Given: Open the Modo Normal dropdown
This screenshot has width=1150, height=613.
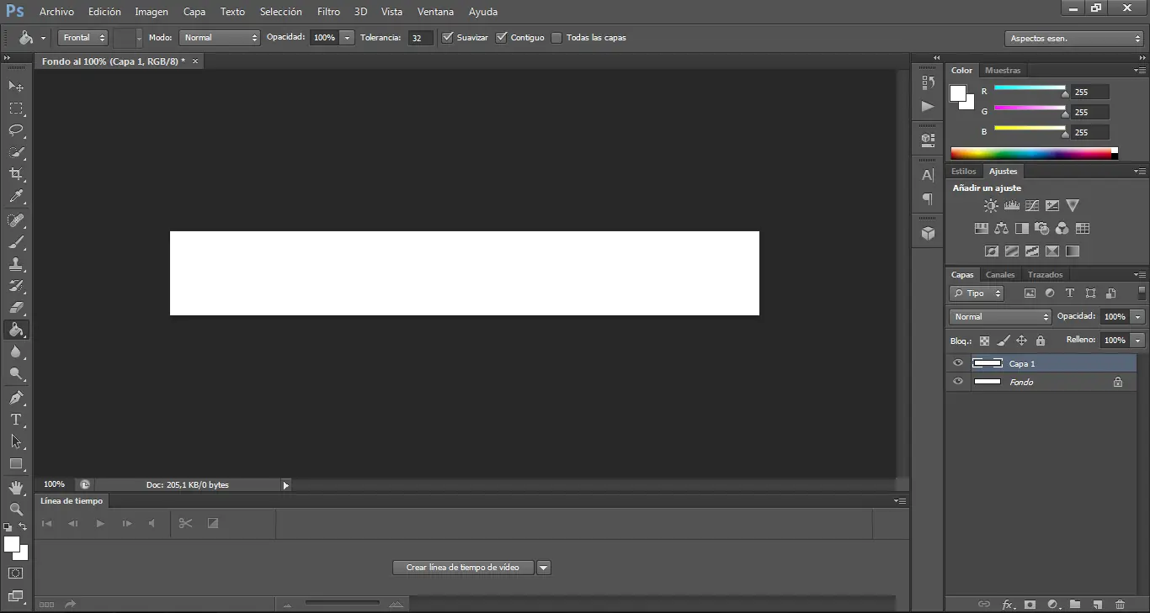Looking at the screenshot, I should tap(220, 38).
